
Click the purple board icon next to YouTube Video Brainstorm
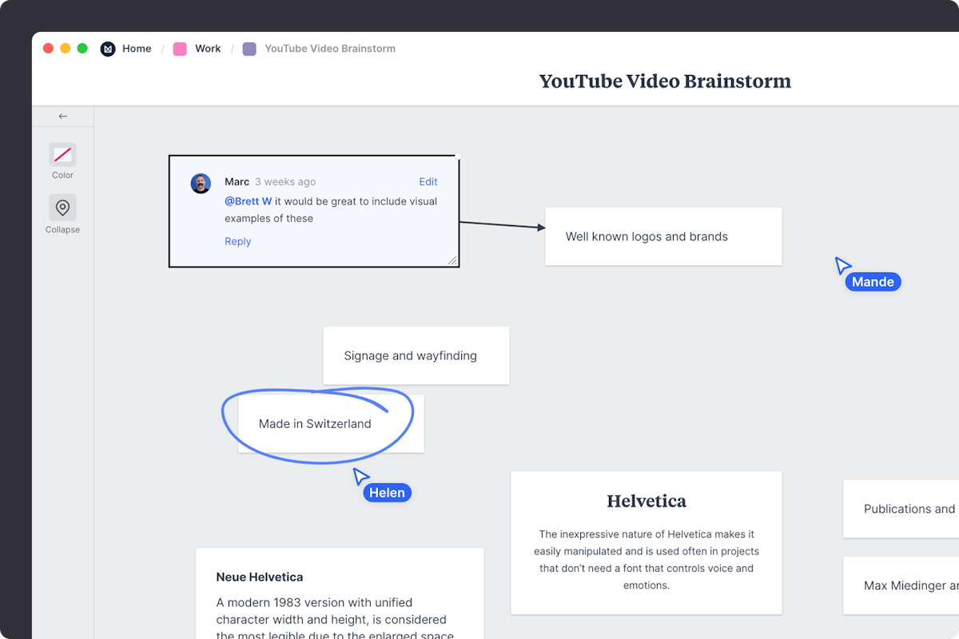click(249, 48)
